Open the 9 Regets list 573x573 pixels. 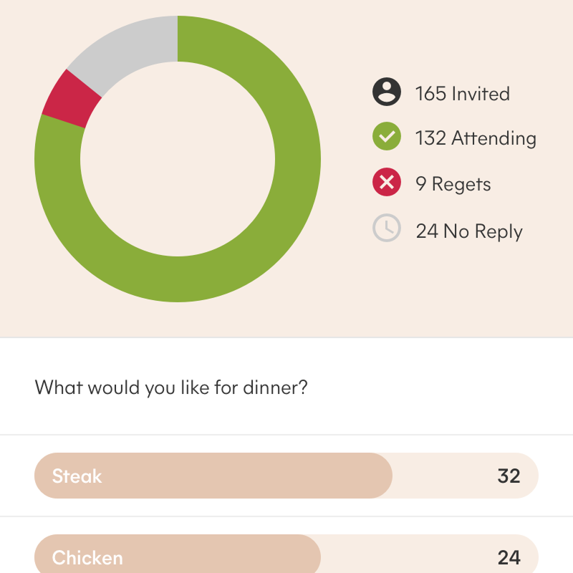(x=453, y=184)
